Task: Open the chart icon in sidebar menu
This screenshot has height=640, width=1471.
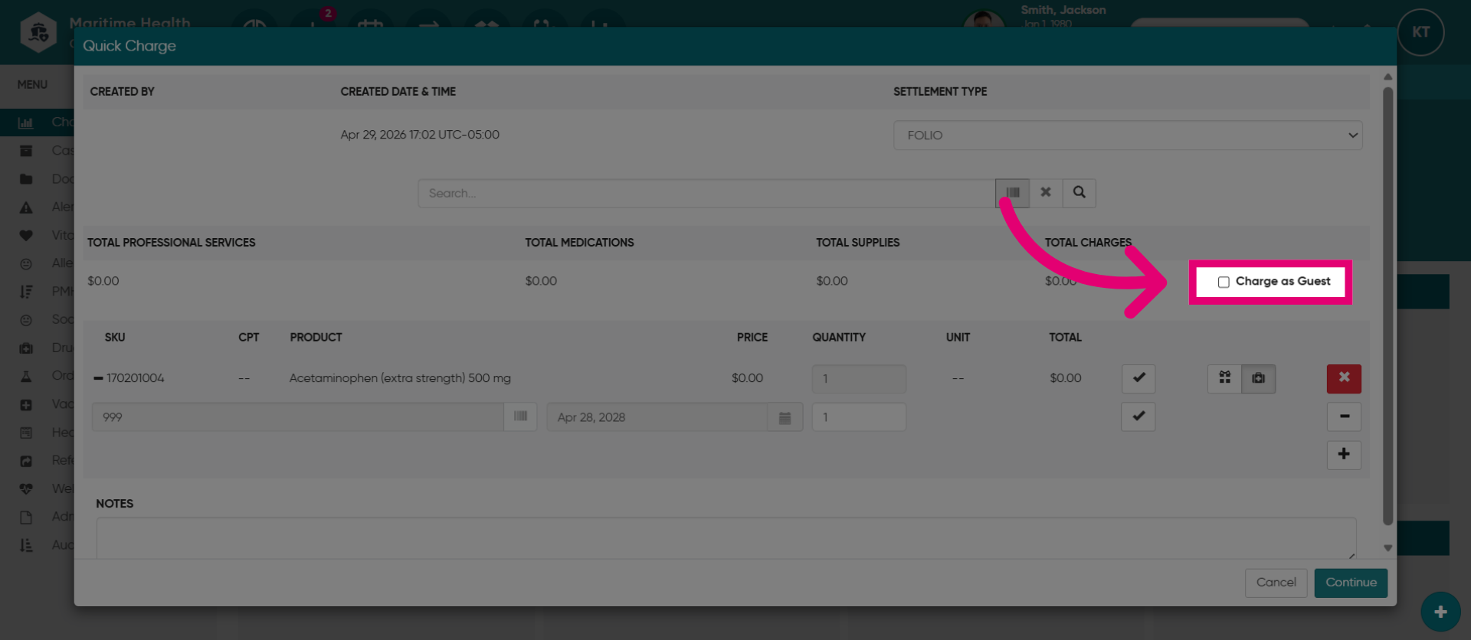Action: coord(26,122)
